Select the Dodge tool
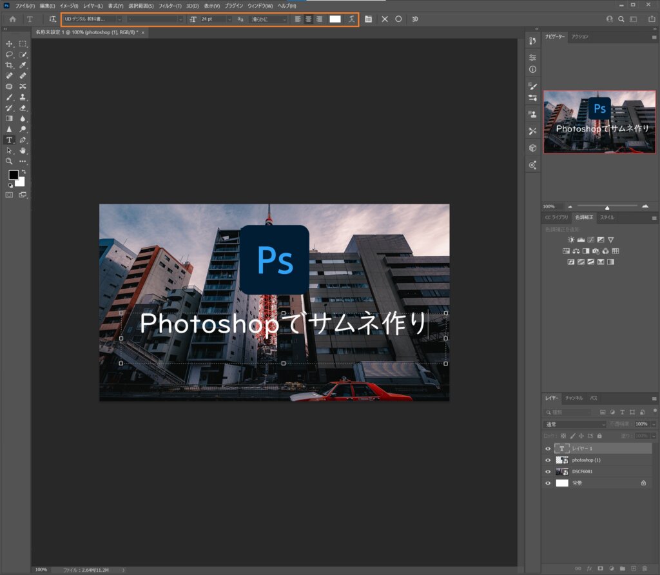The height and width of the screenshot is (575, 660). pyautogui.click(x=23, y=129)
